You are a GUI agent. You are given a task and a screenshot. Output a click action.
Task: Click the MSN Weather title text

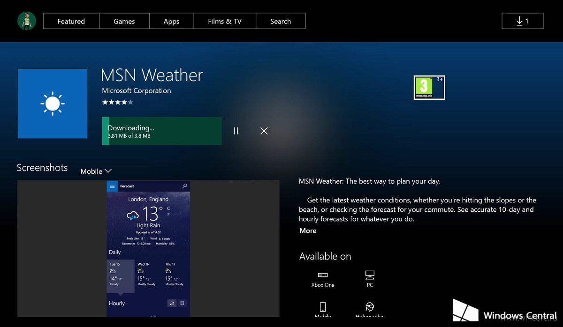point(152,75)
